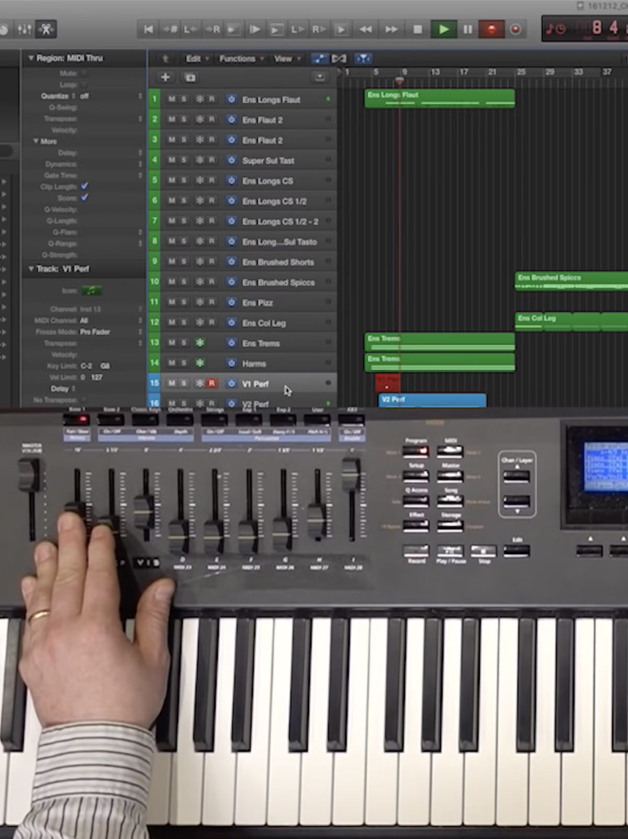
Task: Open the Mixer from the control bar
Action: click(x=25, y=29)
